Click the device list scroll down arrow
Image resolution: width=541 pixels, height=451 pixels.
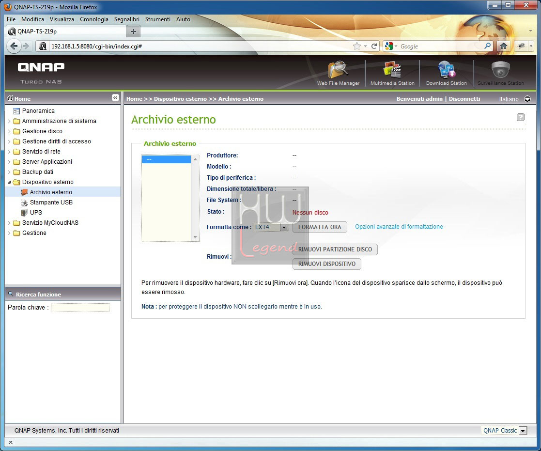[x=195, y=237]
